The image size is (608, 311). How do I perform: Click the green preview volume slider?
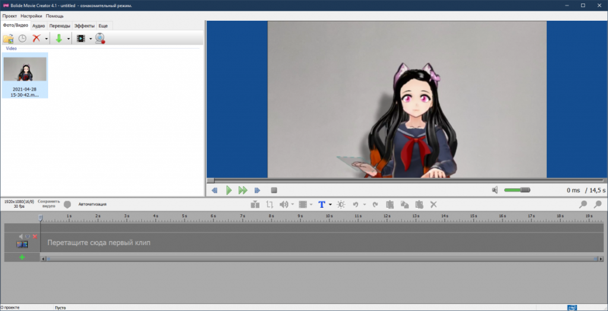(x=517, y=190)
